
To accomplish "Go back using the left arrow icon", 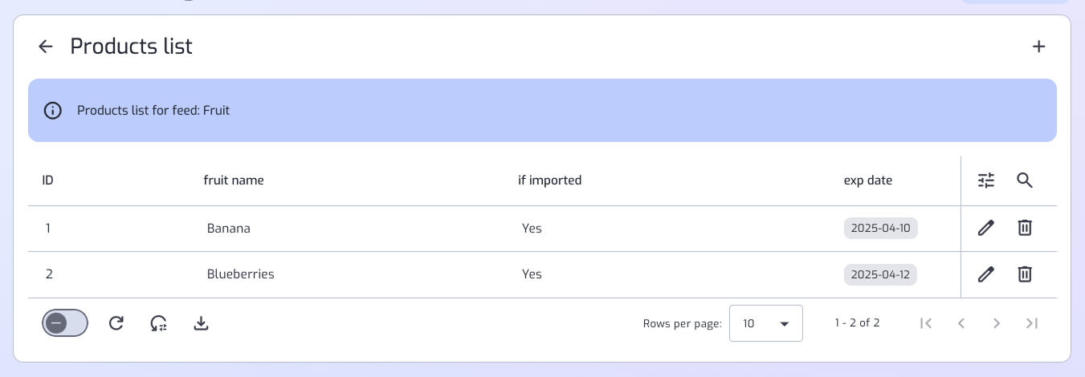I will tap(46, 47).
